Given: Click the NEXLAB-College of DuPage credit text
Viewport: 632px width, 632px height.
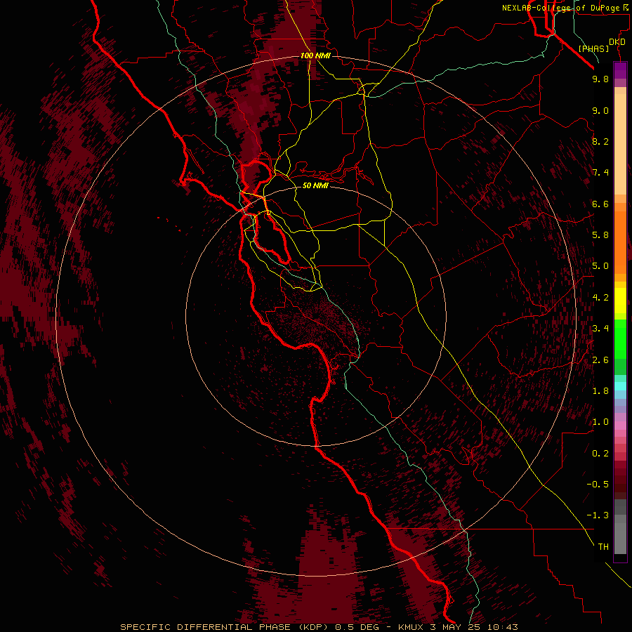Looking at the screenshot, I should pos(563,8).
